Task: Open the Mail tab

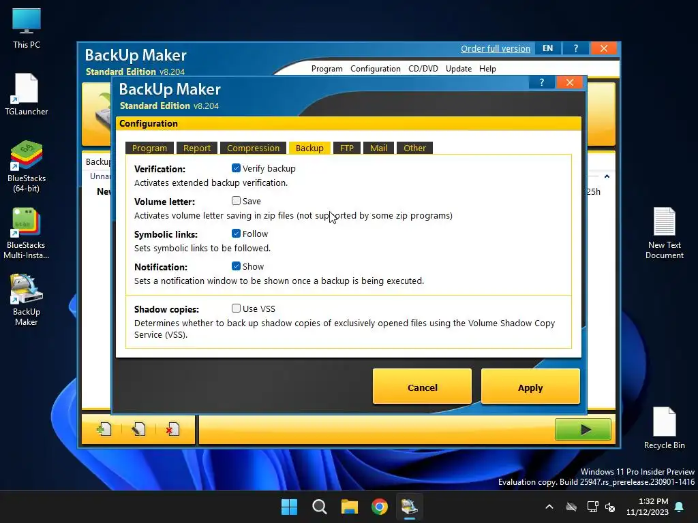Action: 378,148
